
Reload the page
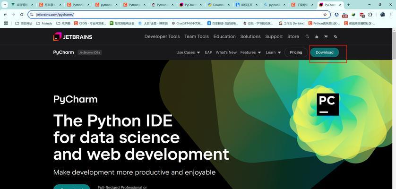pyautogui.click(x=22, y=15)
